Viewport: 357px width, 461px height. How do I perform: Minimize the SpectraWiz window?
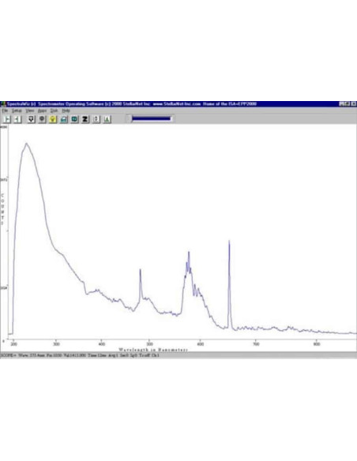(342, 103)
